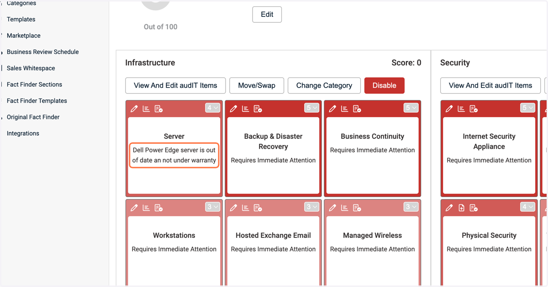Click document-check icon on Physical Security card
The height and width of the screenshot is (287, 548).
coord(474,208)
